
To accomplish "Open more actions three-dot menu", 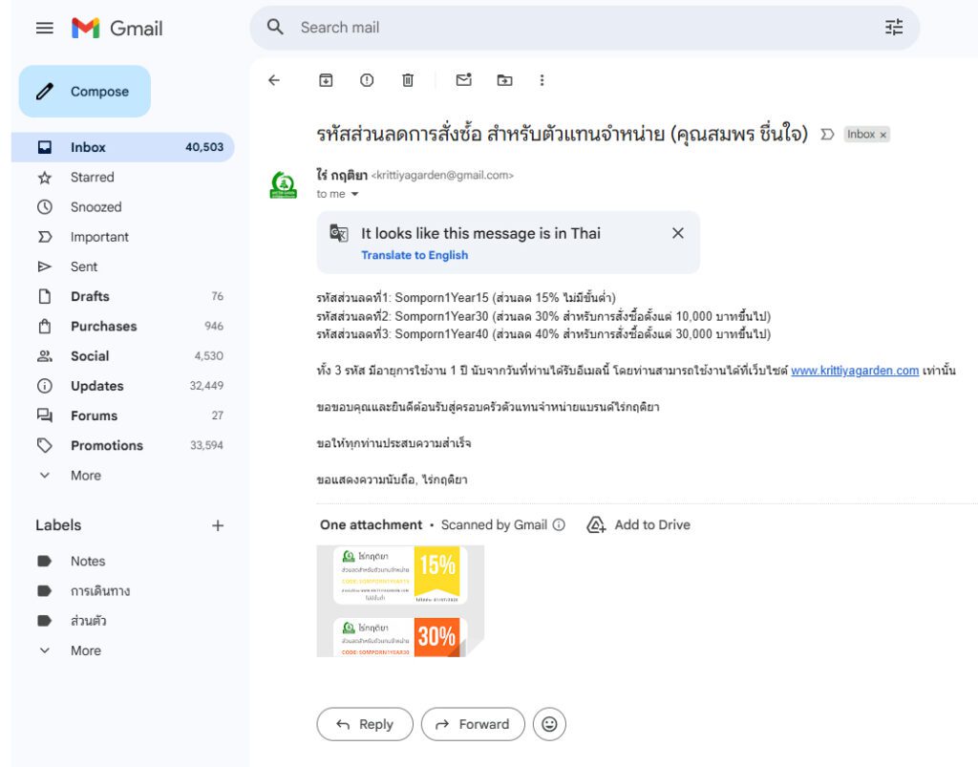I will coord(542,80).
